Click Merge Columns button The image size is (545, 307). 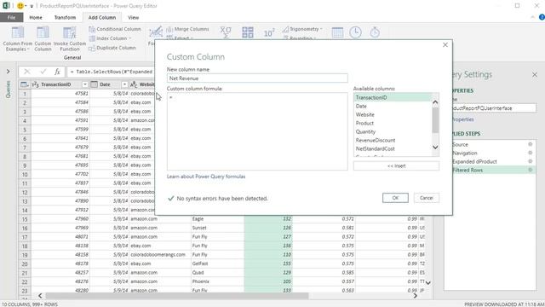(x=187, y=29)
